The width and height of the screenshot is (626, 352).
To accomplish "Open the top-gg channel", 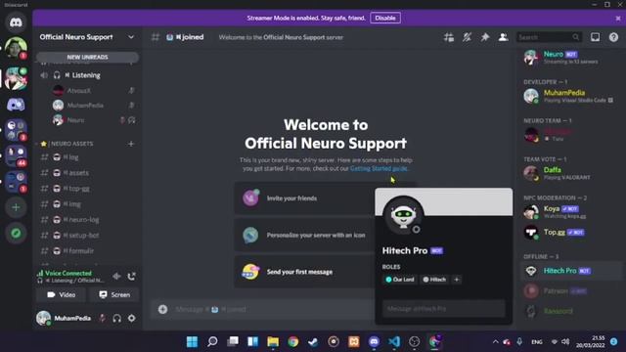I will click(87, 189).
